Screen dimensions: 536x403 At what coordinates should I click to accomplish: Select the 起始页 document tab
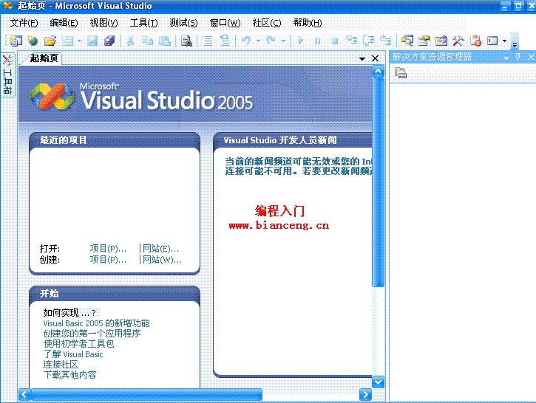pyautogui.click(x=44, y=58)
